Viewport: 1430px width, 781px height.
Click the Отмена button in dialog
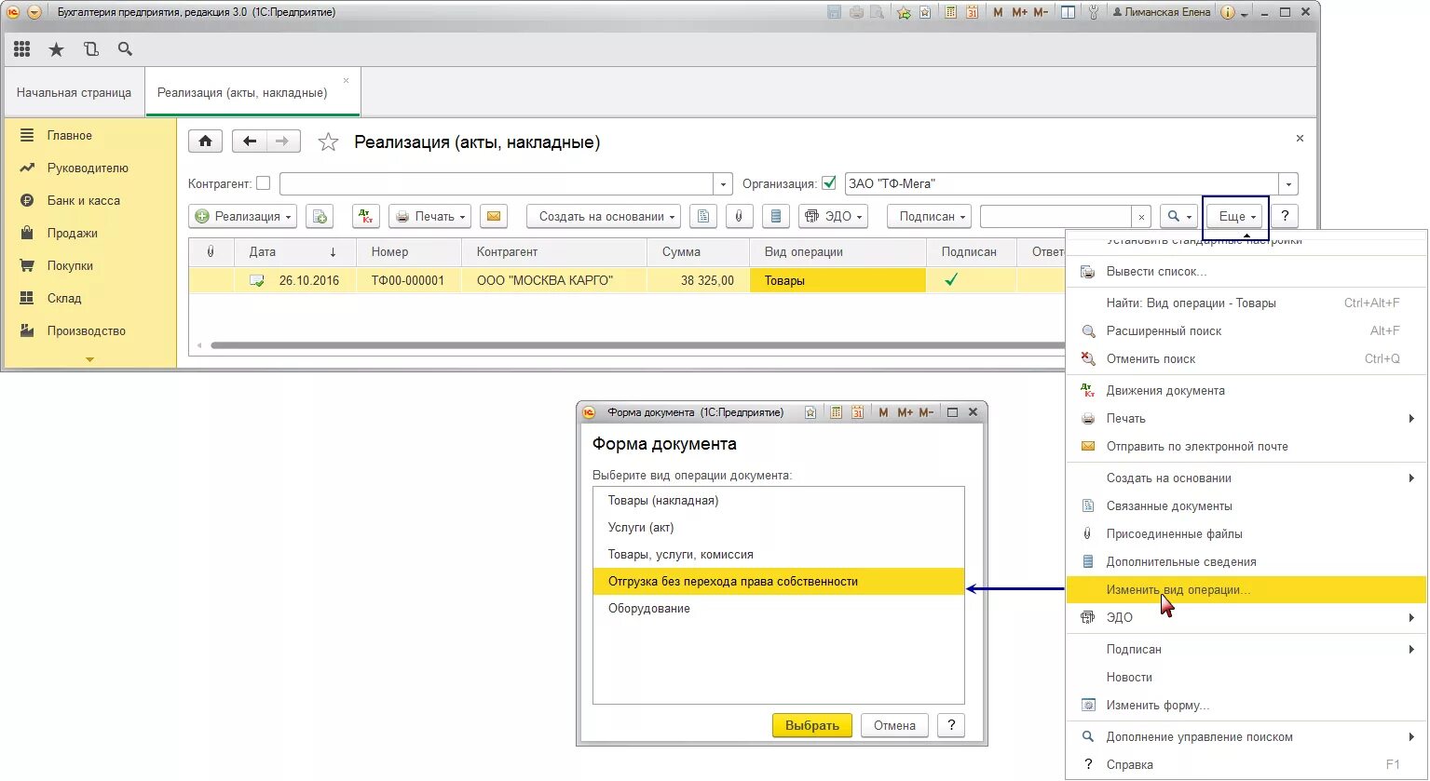click(894, 725)
